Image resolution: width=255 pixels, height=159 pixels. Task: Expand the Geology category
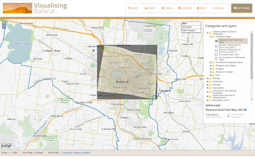(x=207, y=85)
